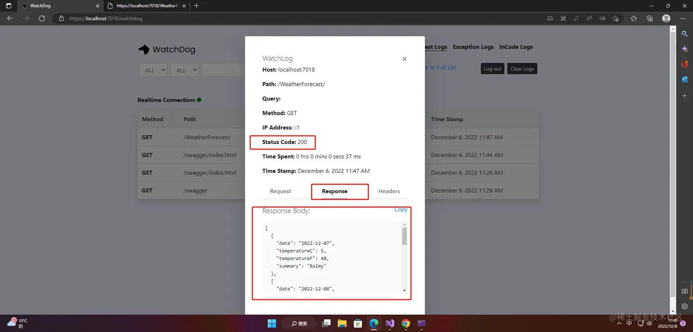693x332 pixels.
Task: Add this page to favorites
Action: (616, 18)
